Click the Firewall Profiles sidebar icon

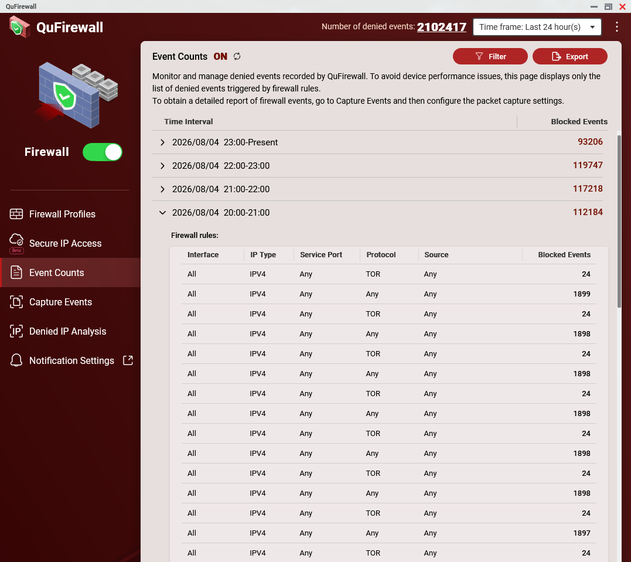16,214
